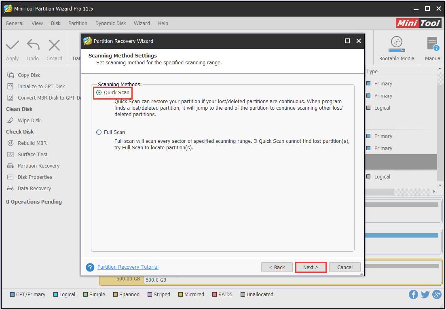The width and height of the screenshot is (446, 310).
Task: Select the Full Scan radio button
Action: [99, 132]
